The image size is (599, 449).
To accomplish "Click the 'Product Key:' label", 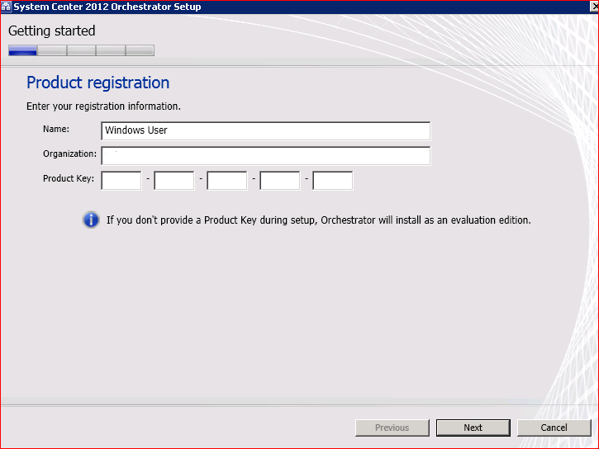I will click(69, 178).
